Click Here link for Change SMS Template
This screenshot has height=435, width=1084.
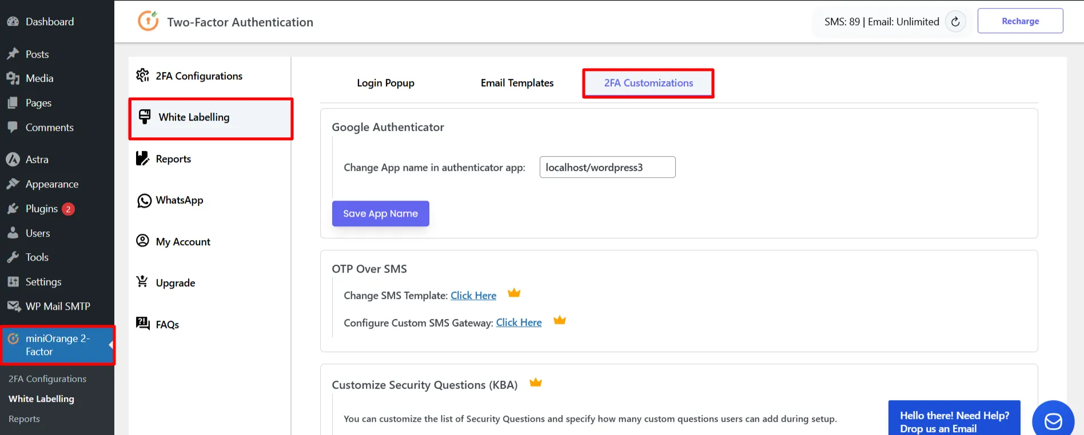click(473, 296)
